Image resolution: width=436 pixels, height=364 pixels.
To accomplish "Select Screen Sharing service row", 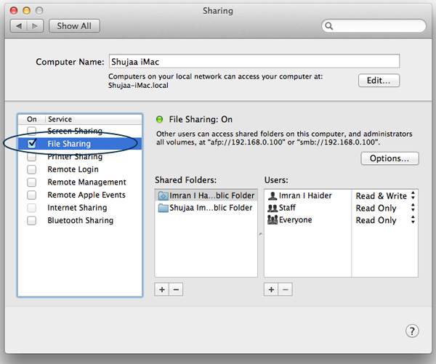I will tap(80, 131).
